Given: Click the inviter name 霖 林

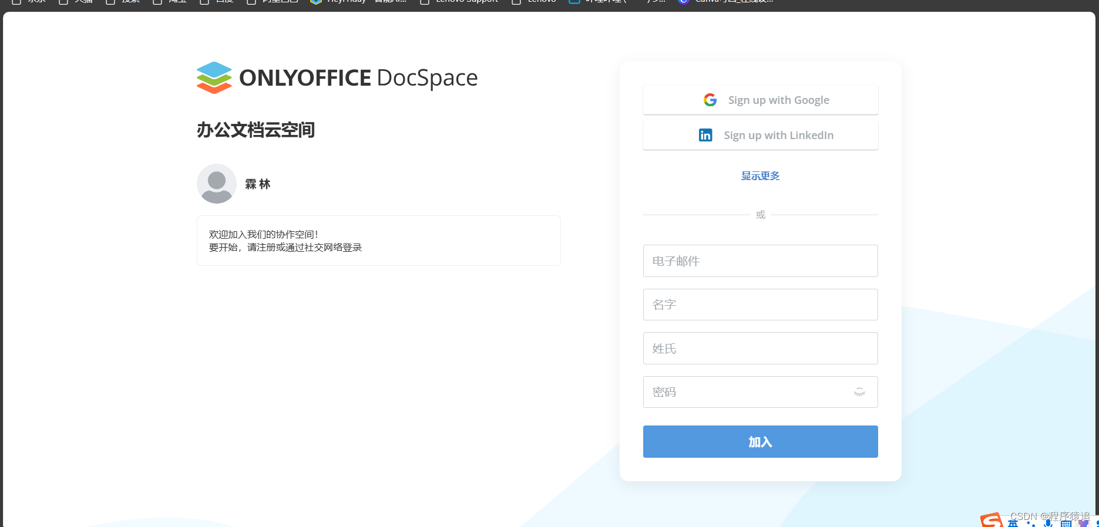Looking at the screenshot, I should (x=257, y=184).
